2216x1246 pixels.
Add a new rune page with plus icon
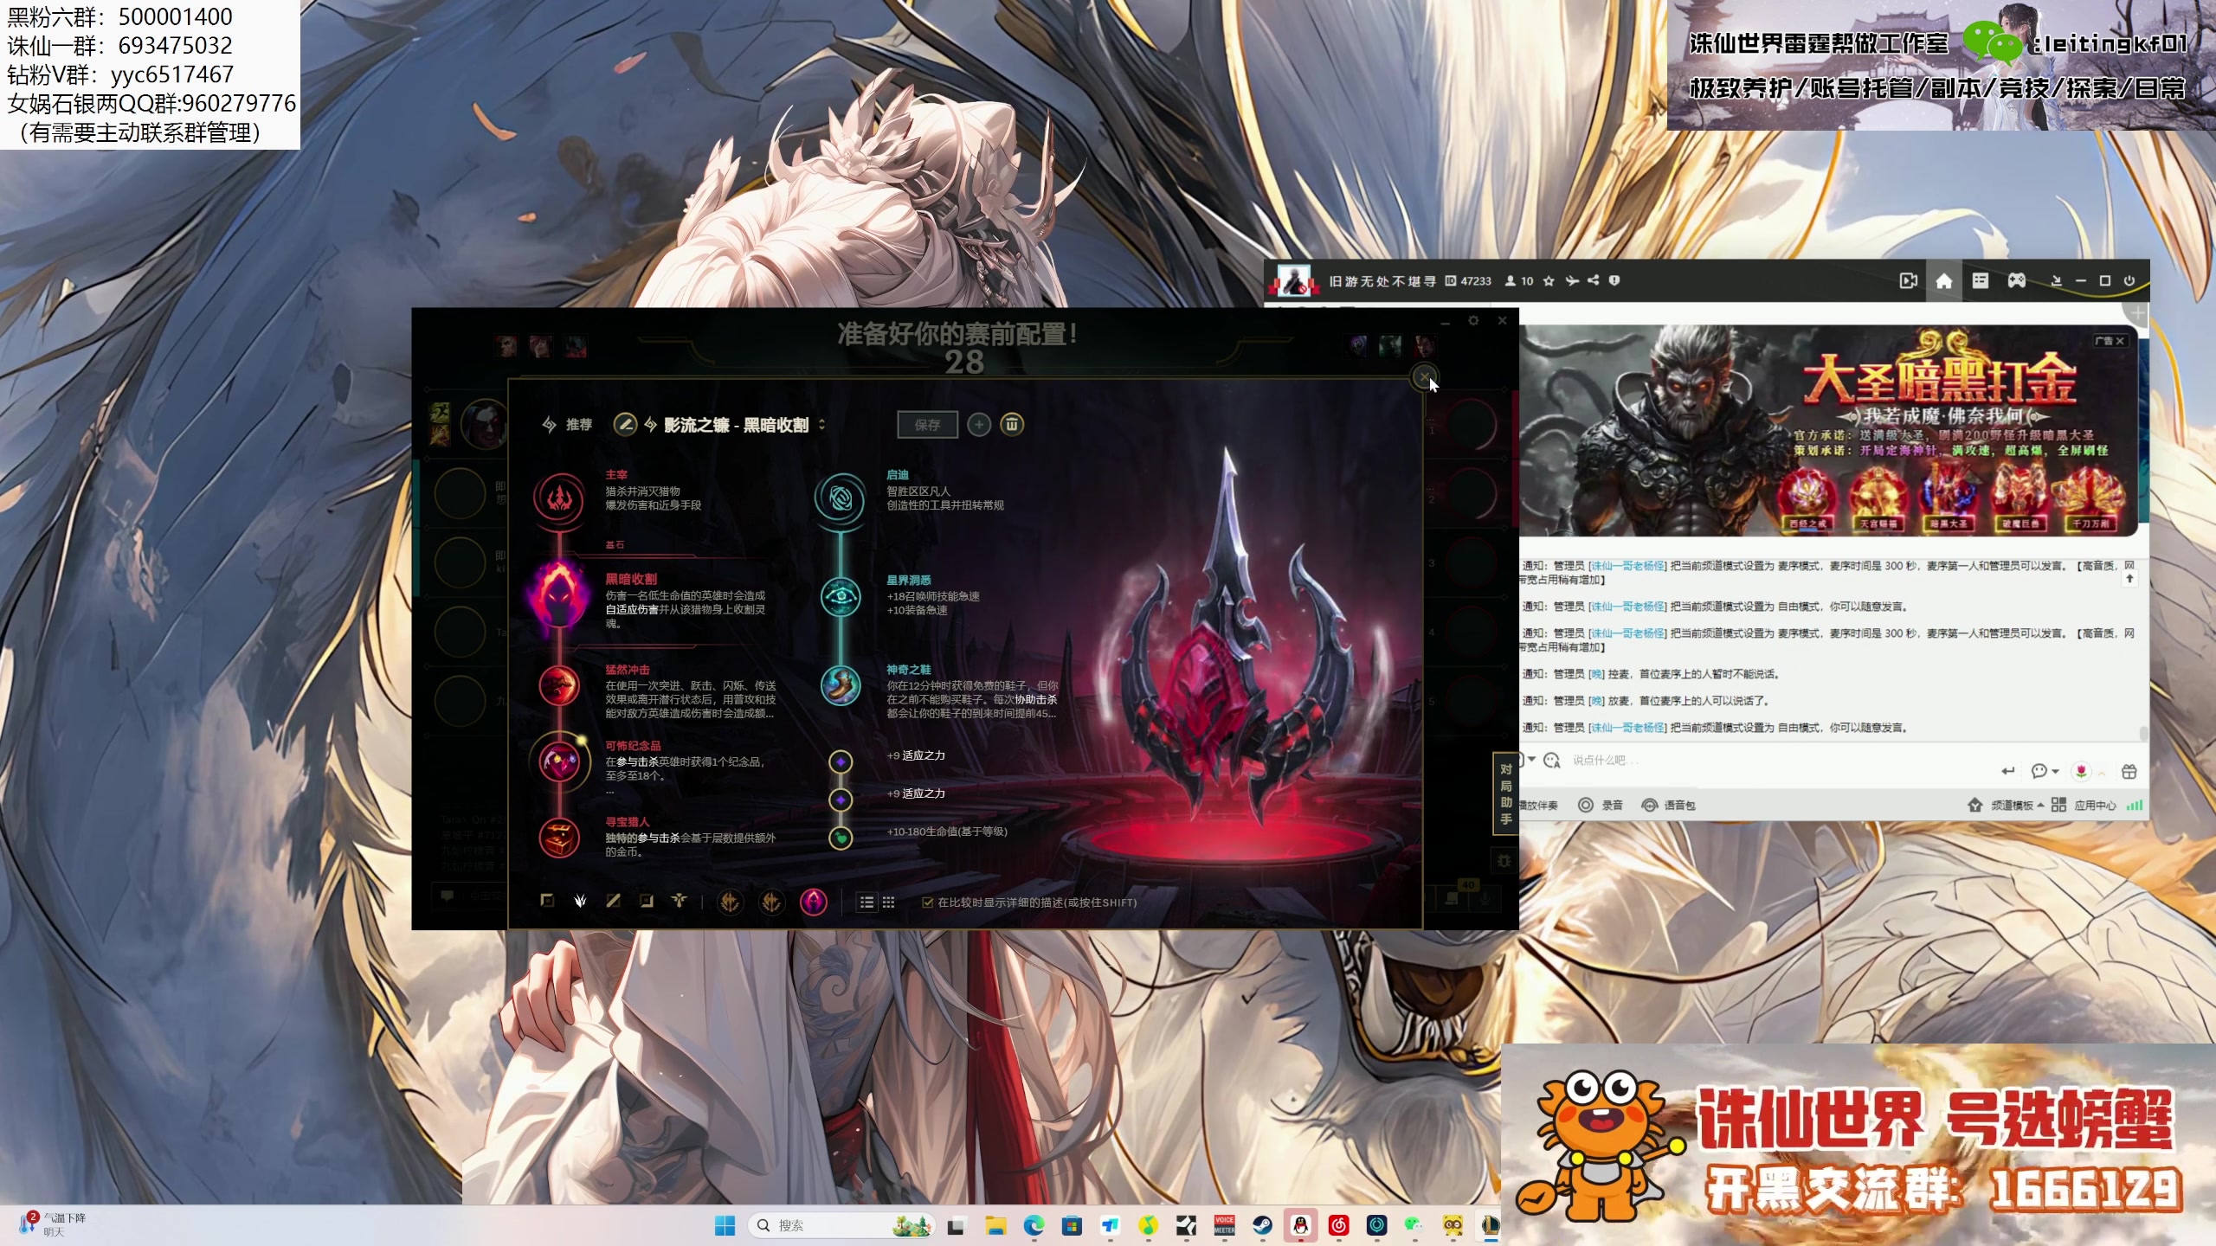tap(979, 425)
